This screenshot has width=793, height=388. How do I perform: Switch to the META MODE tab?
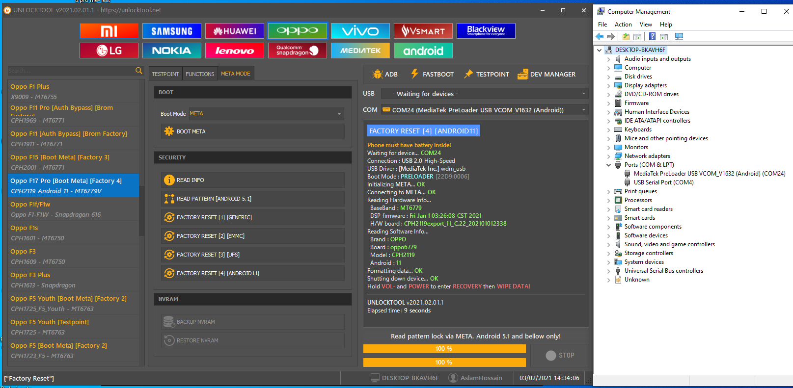coord(236,74)
